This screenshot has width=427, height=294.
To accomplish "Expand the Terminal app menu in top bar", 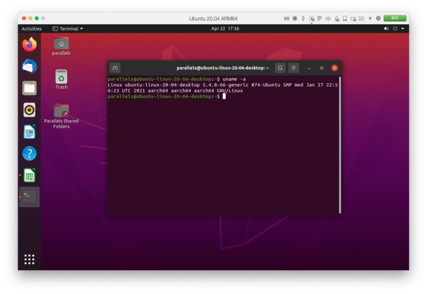I will (68, 29).
